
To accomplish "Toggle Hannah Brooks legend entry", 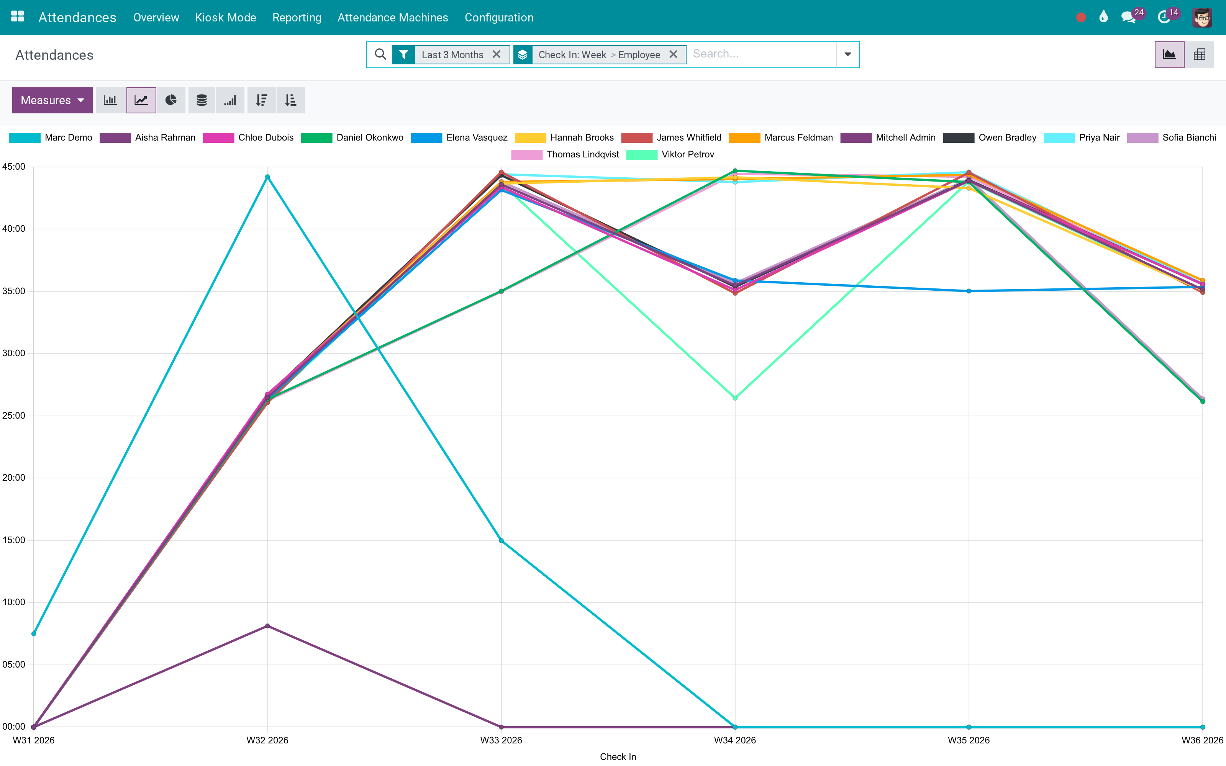I will coord(564,138).
